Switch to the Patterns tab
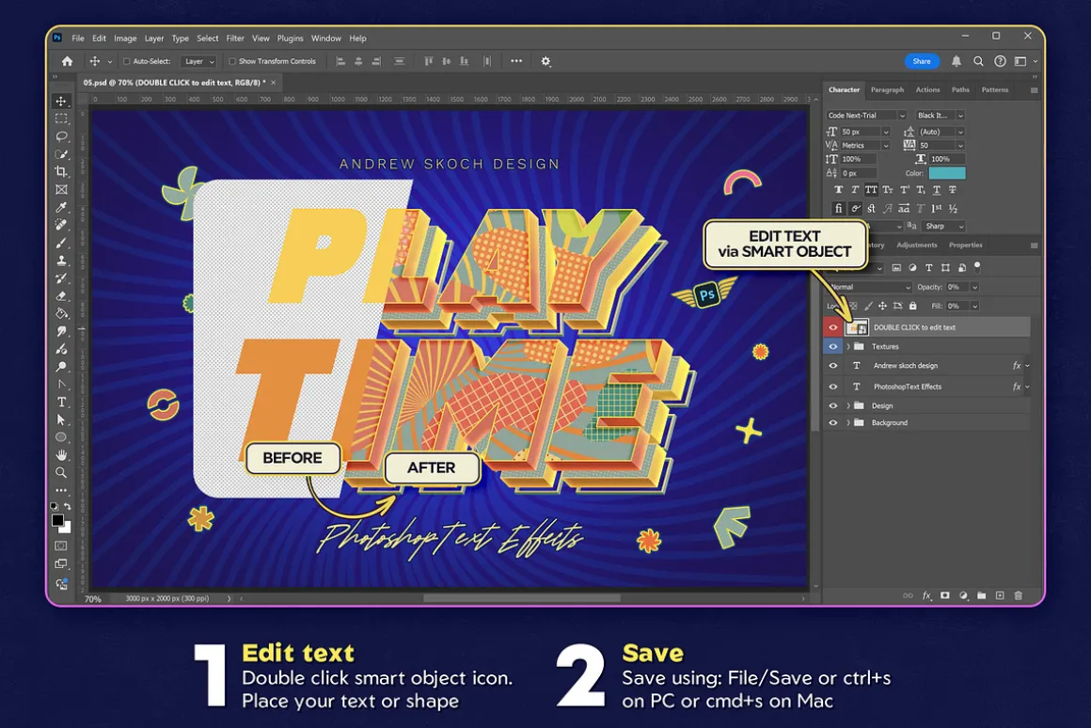The height and width of the screenshot is (728, 1091). point(995,89)
